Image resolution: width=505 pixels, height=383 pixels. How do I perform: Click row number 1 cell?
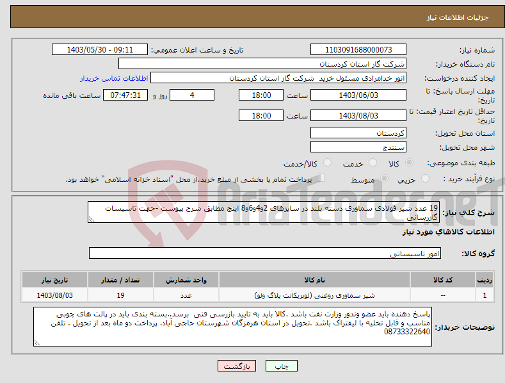(x=485, y=295)
